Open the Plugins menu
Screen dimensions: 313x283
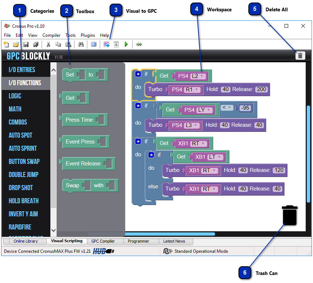(88, 35)
